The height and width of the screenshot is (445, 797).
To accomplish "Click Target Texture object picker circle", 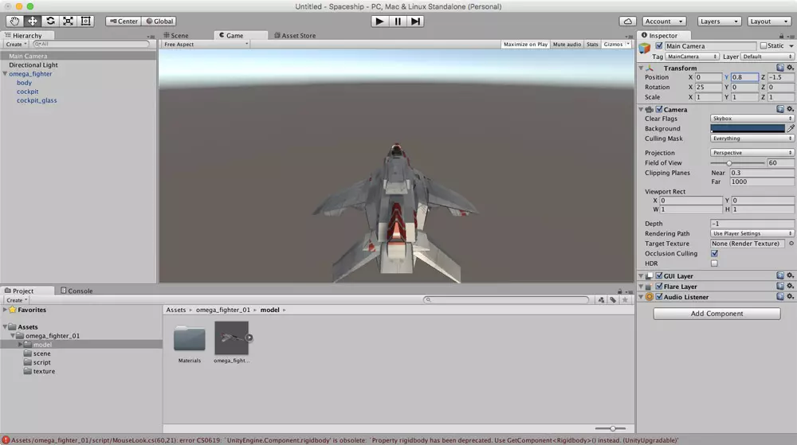I will pos(791,244).
